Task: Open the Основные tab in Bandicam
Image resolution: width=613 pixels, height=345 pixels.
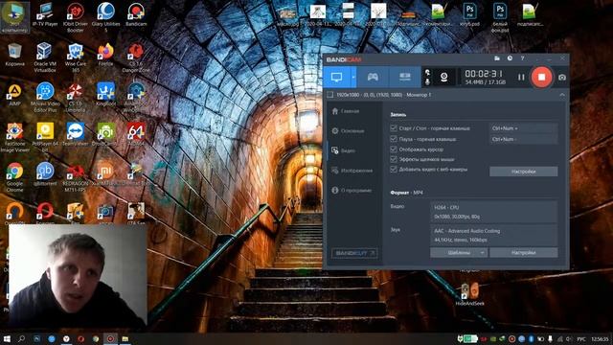Action: coord(348,130)
